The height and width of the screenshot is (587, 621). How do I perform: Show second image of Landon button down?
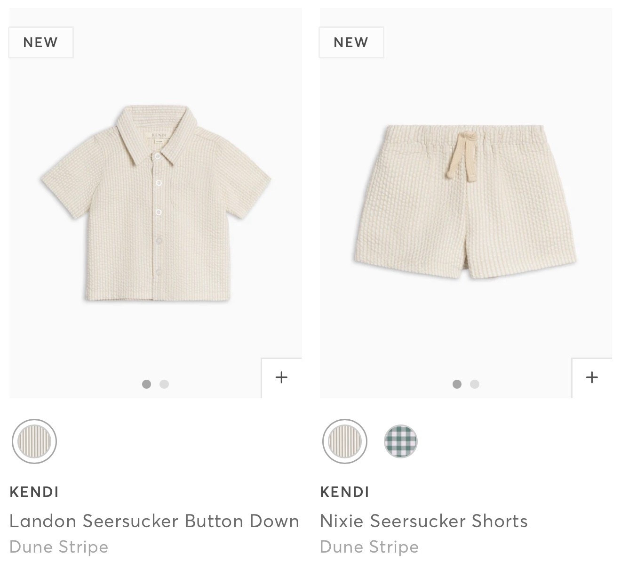(164, 384)
